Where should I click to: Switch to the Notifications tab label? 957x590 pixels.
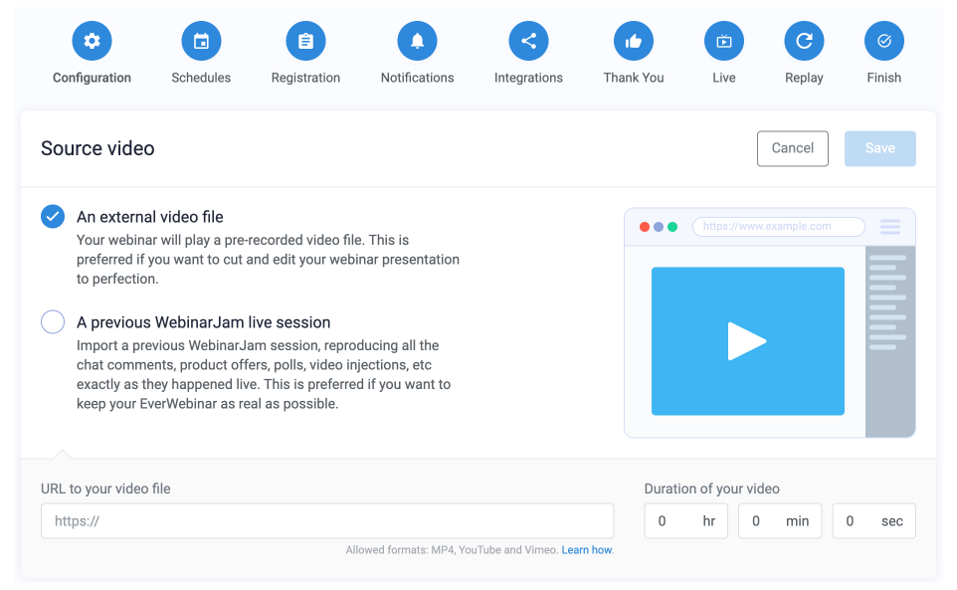[417, 78]
